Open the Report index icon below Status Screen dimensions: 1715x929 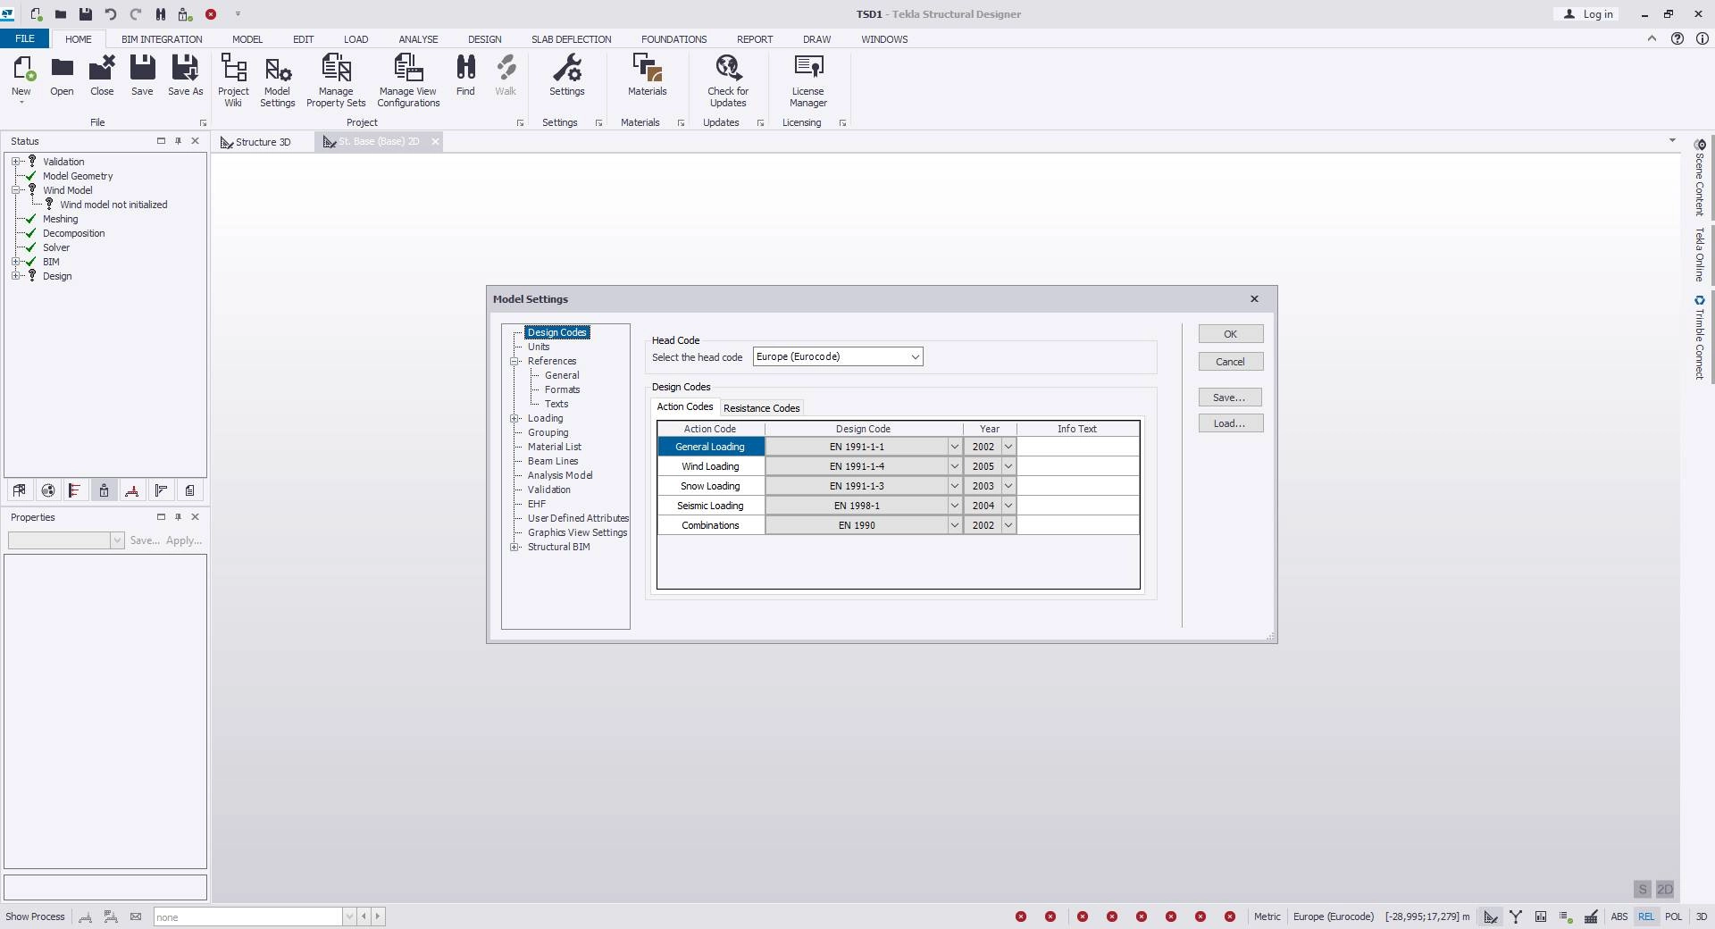[189, 490]
